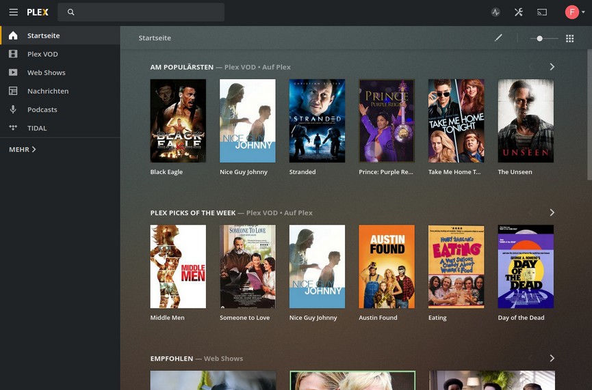Open the Black Eagle poster
Image resolution: width=592 pixels, height=390 pixels.
tap(178, 121)
